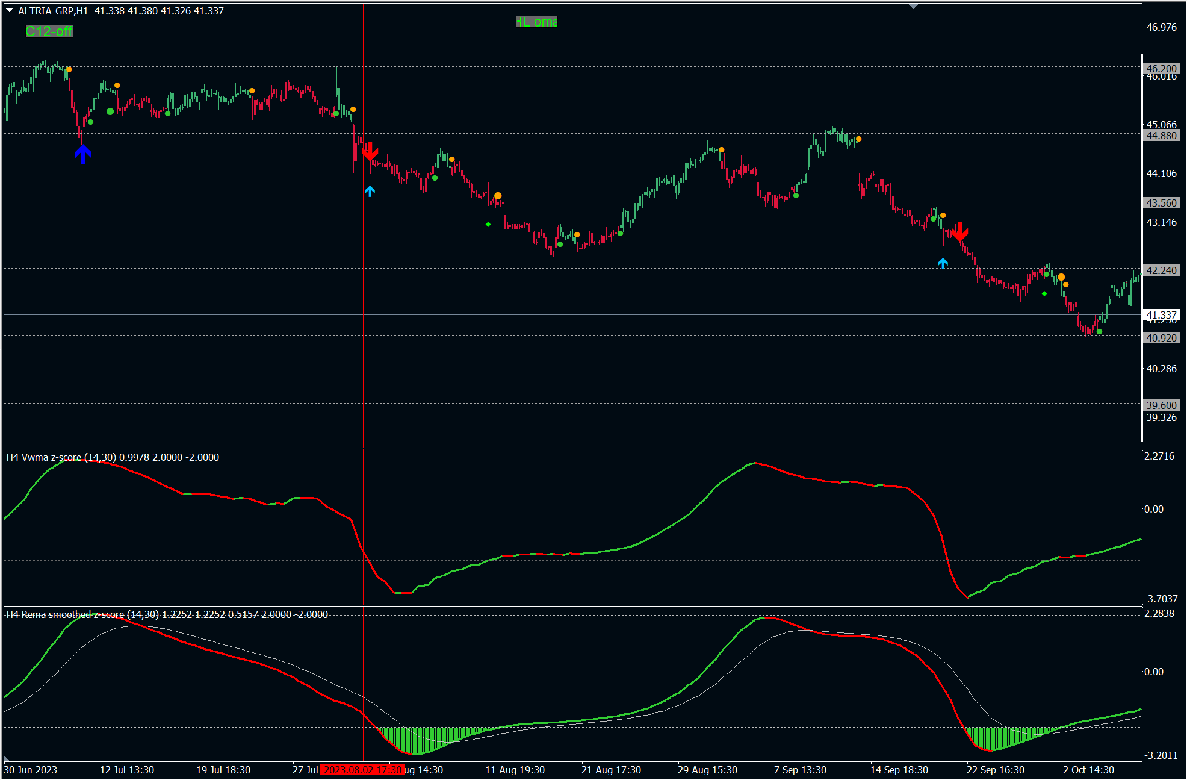1187x780 pixels.
Task: Click the small light-blue arrow in September
Action: pos(943,263)
